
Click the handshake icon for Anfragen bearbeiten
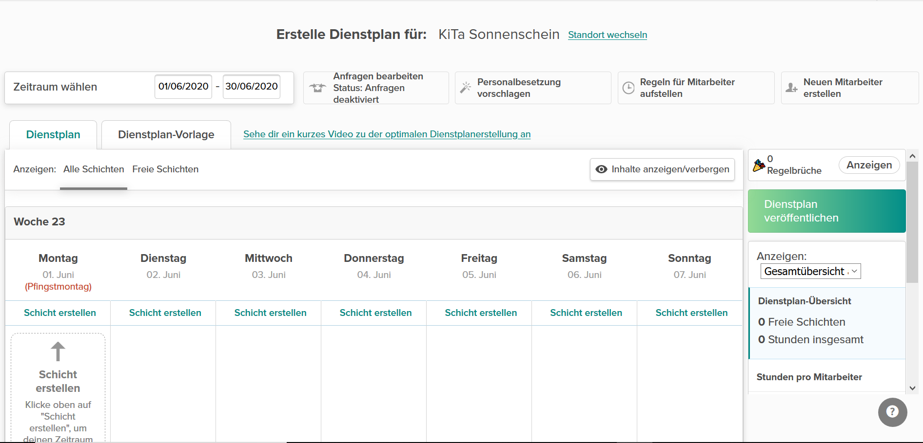(x=317, y=88)
